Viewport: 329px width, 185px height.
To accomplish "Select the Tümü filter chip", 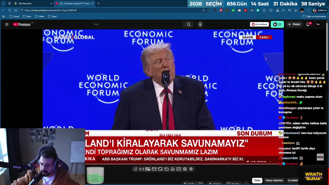I will 257,180.
